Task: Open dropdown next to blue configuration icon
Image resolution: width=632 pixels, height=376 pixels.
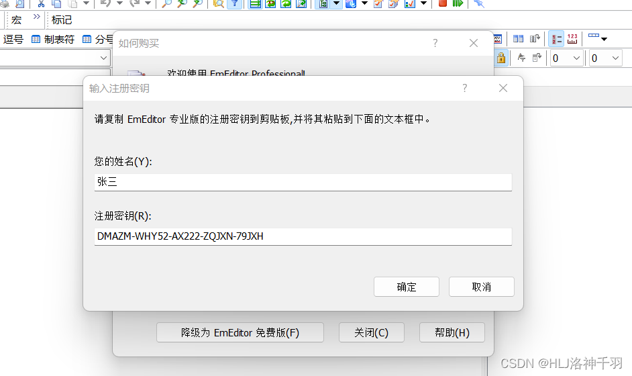Action: (x=364, y=3)
